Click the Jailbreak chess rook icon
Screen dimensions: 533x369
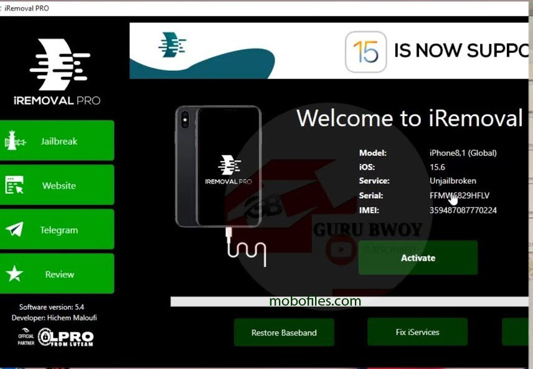pyautogui.click(x=14, y=141)
